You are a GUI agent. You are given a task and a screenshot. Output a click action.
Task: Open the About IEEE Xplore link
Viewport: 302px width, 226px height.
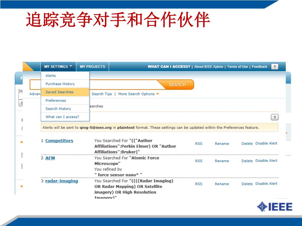[209, 67]
